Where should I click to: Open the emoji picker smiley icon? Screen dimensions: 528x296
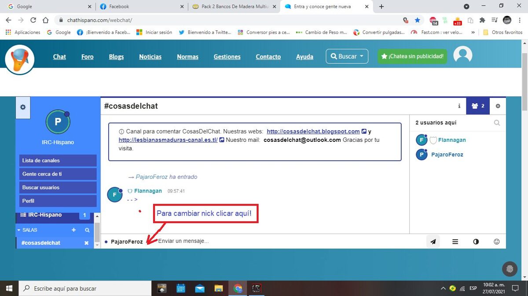tap(497, 242)
